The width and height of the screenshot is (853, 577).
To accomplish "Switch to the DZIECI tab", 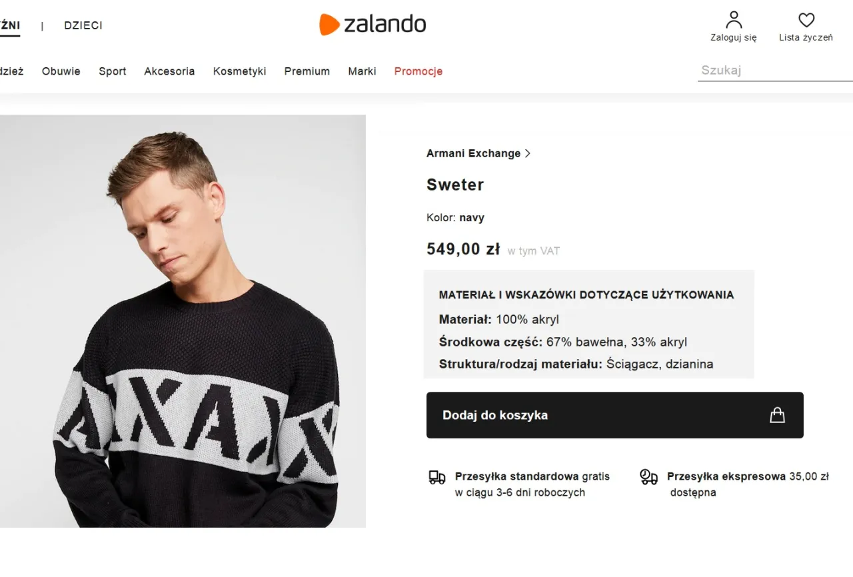I will [x=83, y=25].
